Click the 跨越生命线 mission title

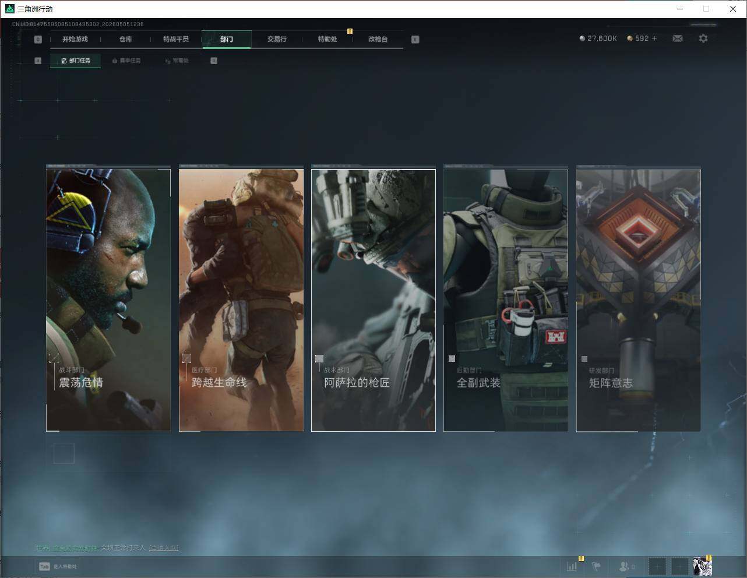tap(220, 383)
